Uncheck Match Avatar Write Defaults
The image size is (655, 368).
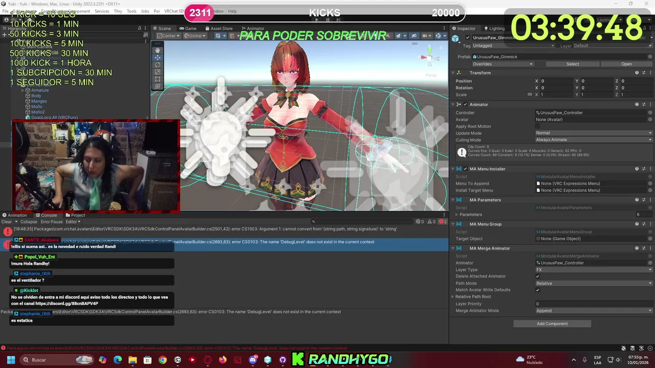tap(537, 290)
